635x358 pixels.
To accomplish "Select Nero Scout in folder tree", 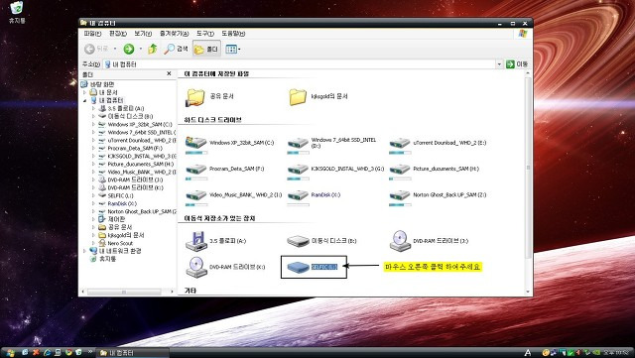I will tap(120, 243).
